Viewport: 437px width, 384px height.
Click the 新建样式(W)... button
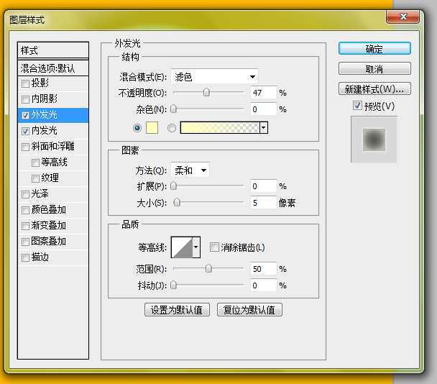[374, 89]
